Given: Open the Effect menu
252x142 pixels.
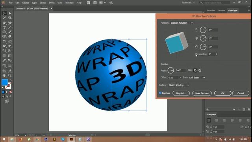Looking at the screenshot, I should (x=52, y=3).
